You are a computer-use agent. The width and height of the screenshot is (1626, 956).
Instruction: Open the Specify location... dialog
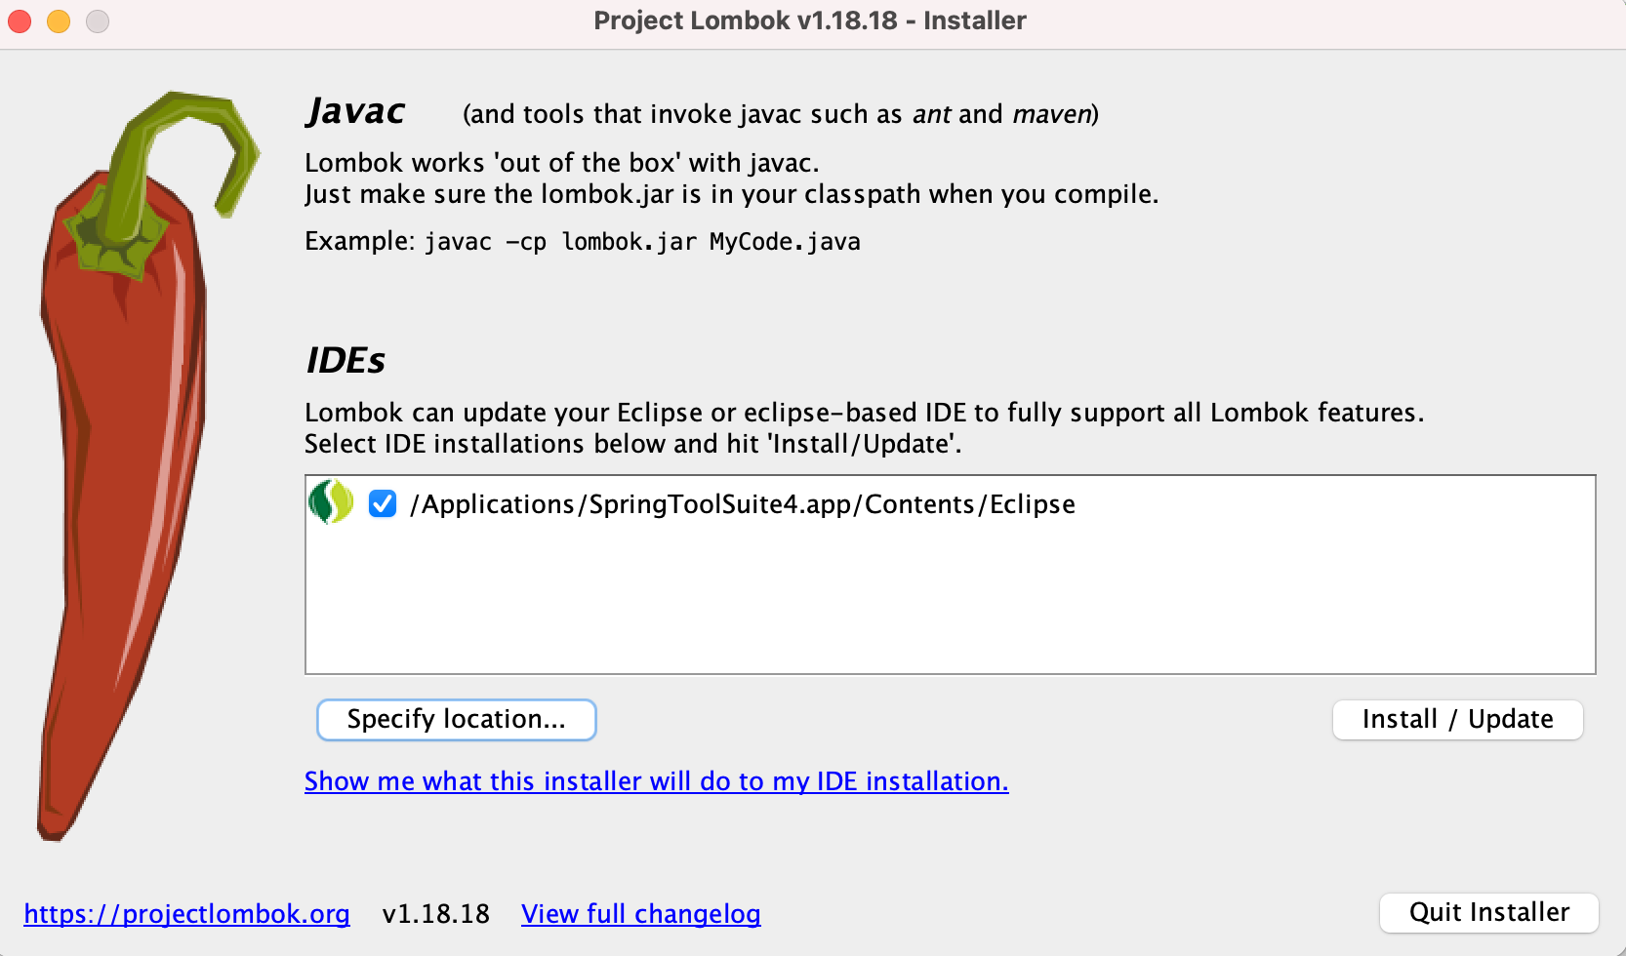(456, 720)
